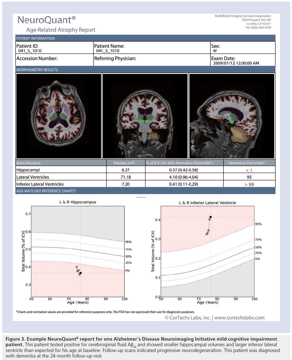Open the sagittal brain MRI image
The height and width of the screenshot is (360, 292).
click(x=232, y=116)
